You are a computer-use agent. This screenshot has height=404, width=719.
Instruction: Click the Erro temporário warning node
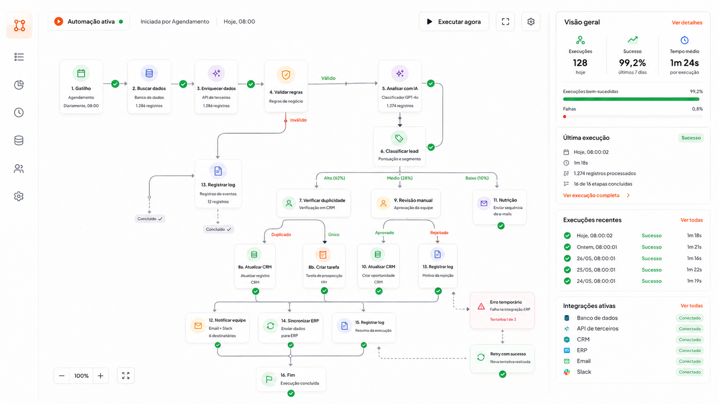click(502, 310)
